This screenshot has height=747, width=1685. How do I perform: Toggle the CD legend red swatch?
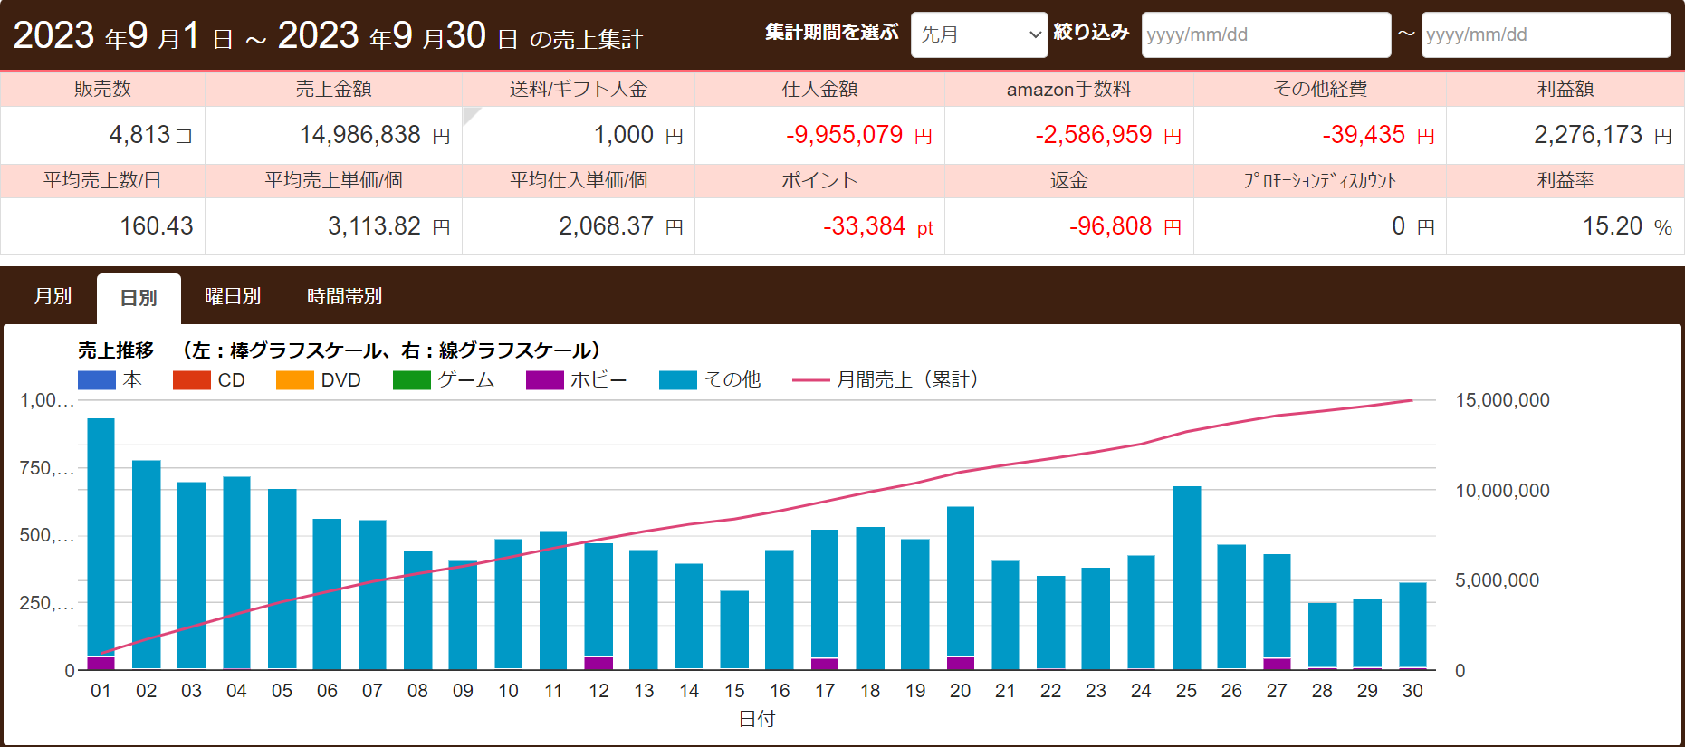(x=191, y=380)
